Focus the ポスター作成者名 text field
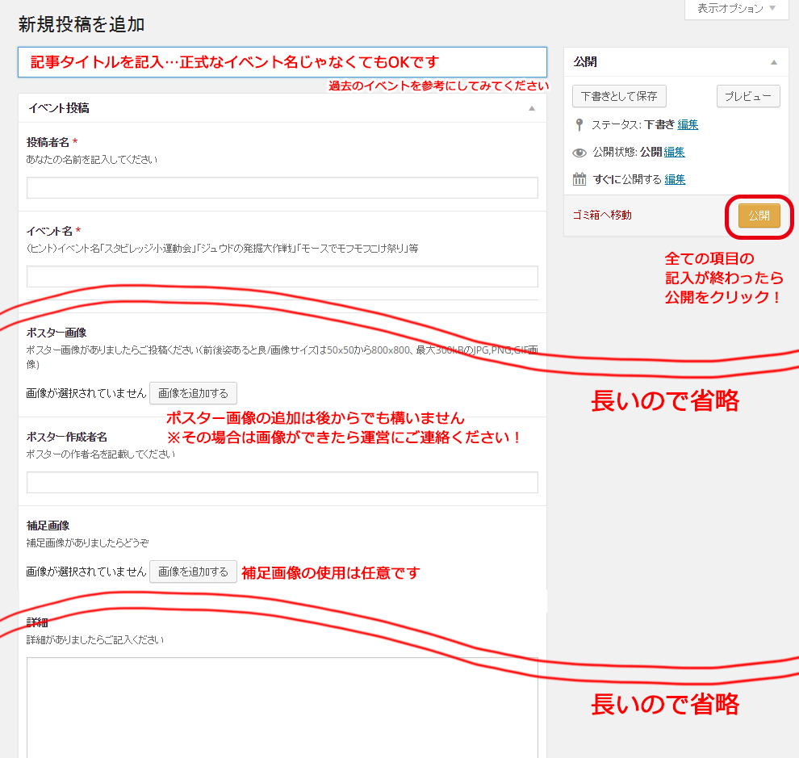The image size is (799, 758). pyautogui.click(x=282, y=483)
